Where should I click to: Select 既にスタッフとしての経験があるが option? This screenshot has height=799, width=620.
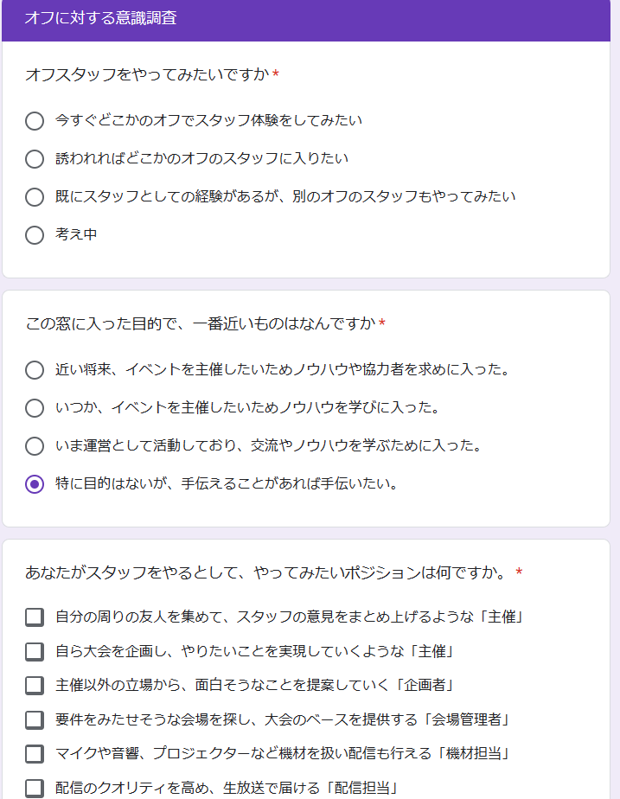pyautogui.click(x=35, y=196)
